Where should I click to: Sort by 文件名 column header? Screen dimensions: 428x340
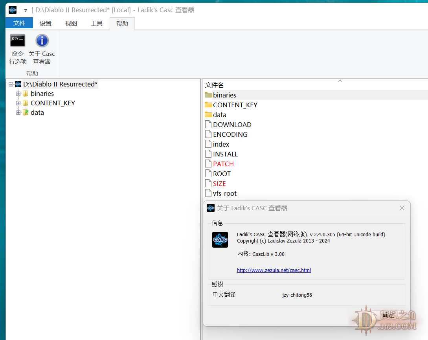click(x=215, y=85)
